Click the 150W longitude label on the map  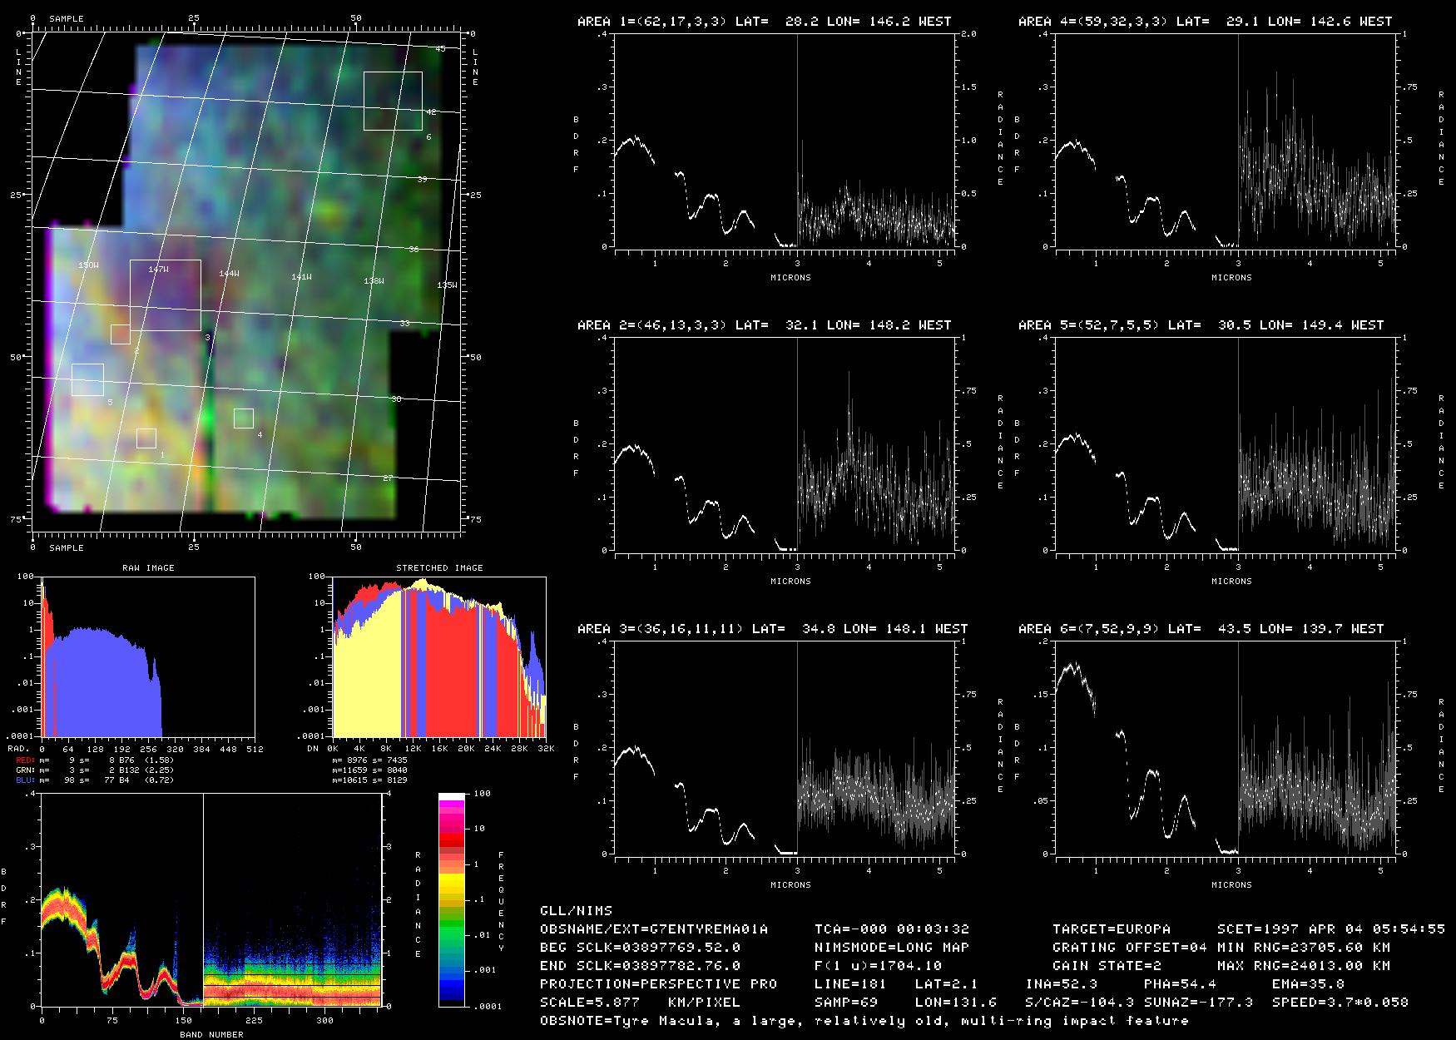[88, 265]
